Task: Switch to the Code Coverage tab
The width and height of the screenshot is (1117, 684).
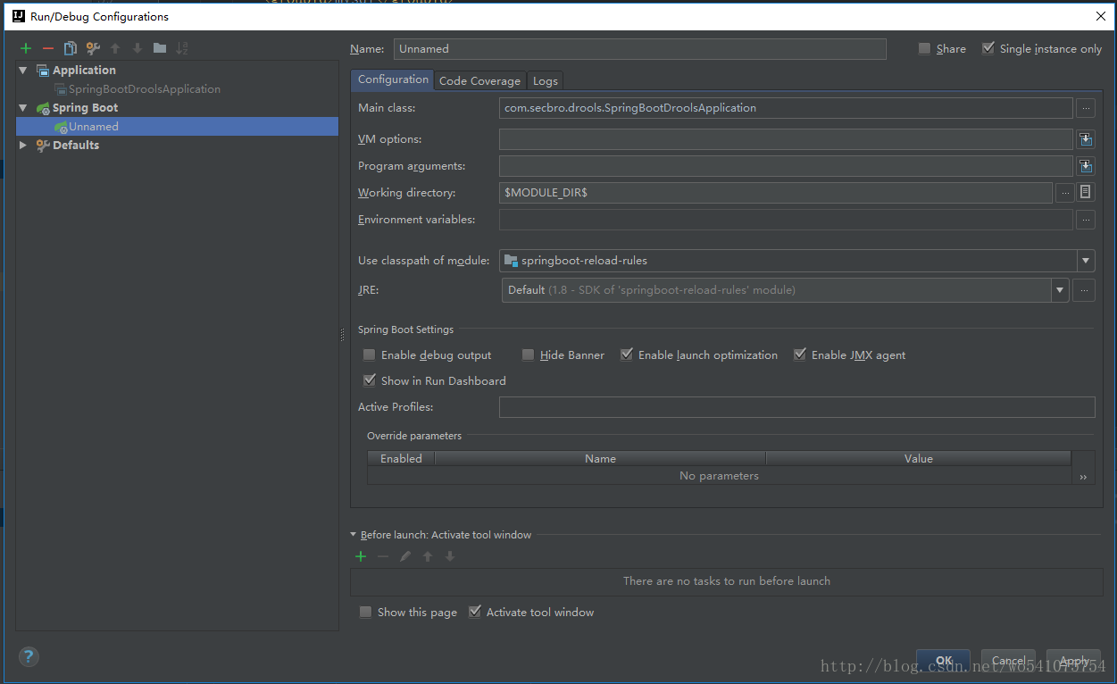Action: 479,80
